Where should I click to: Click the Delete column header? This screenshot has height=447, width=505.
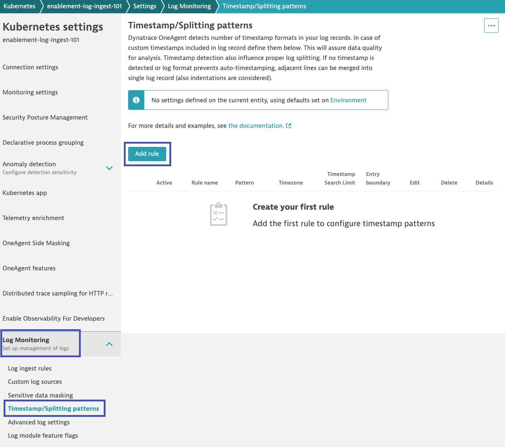click(449, 183)
